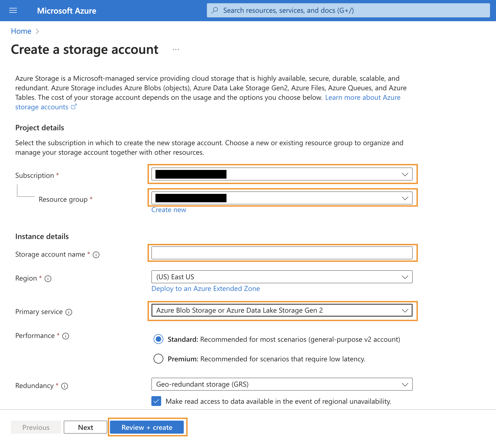Select the Premium performance option
The image size is (496, 441).
point(158,359)
